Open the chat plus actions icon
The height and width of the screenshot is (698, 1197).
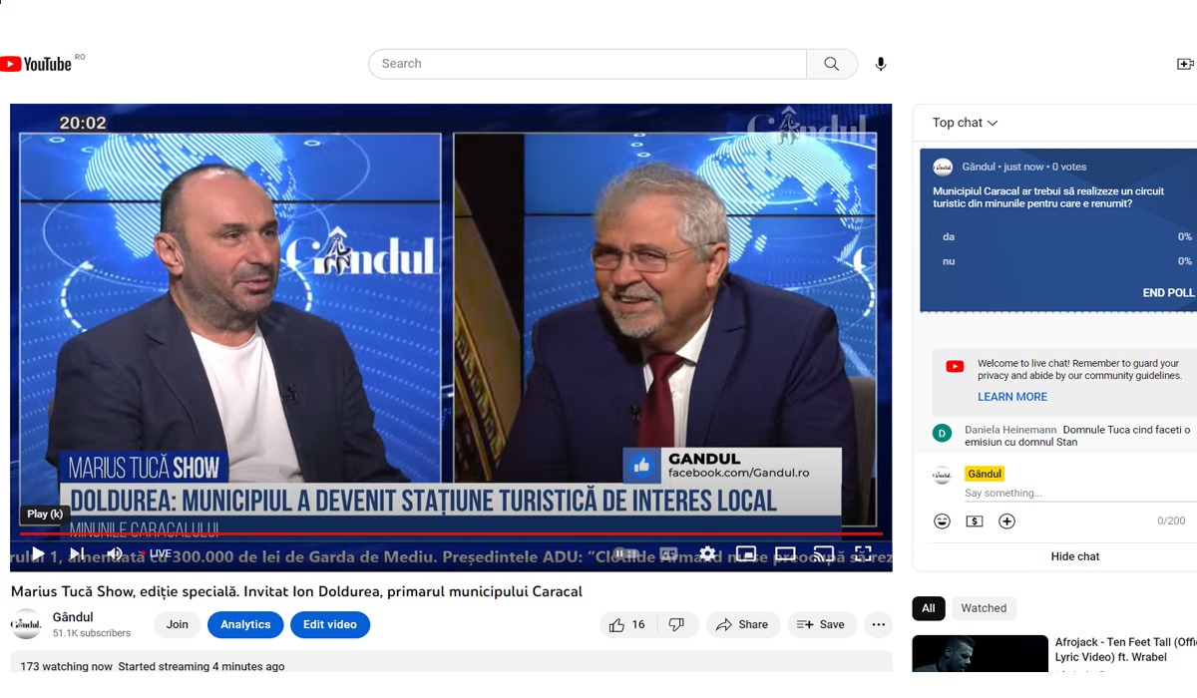(1007, 522)
